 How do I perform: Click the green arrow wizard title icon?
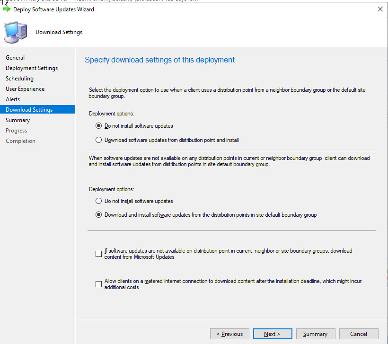click(7, 9)
